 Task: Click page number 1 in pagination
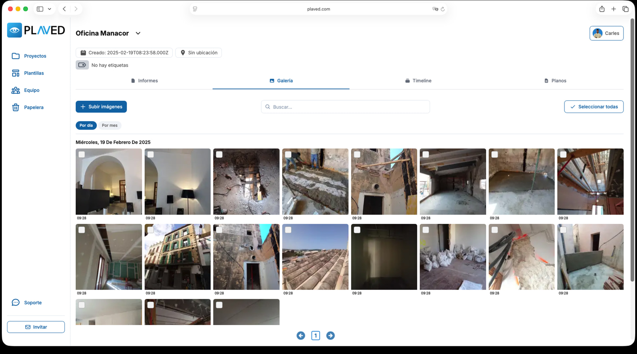point(316,336)
